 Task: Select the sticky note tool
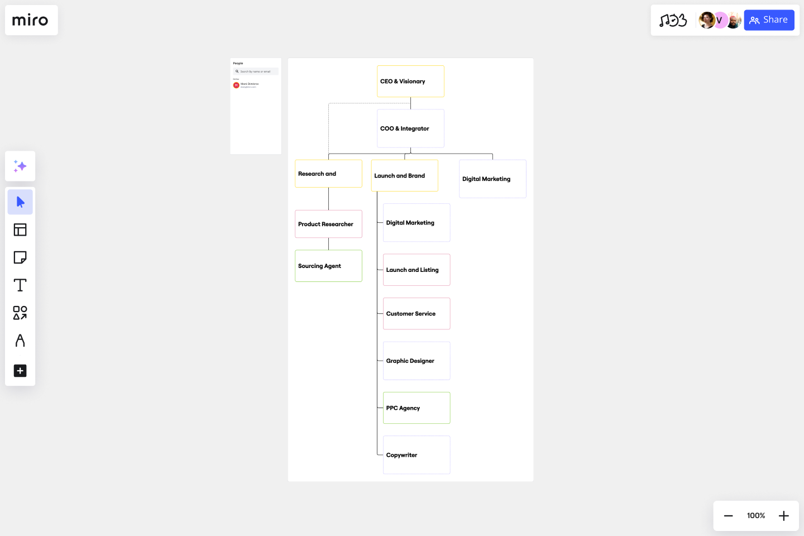click(x=20, y=257)
